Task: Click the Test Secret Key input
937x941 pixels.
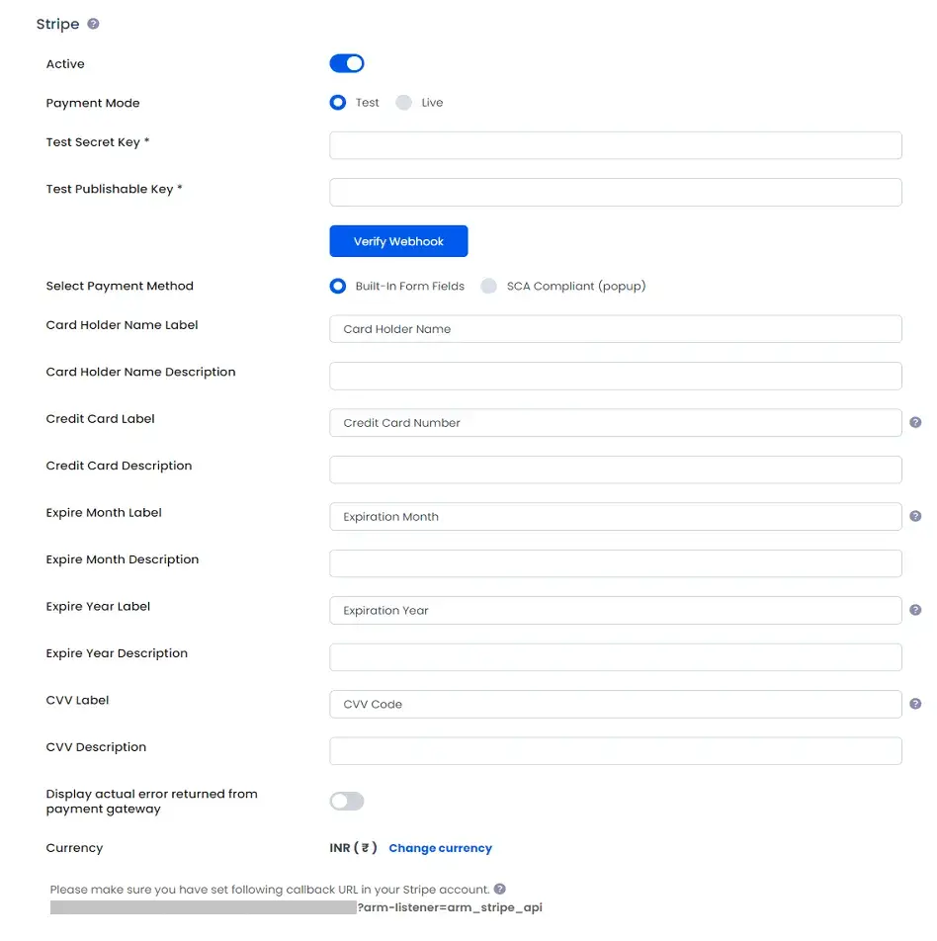Action: [615, 145]
